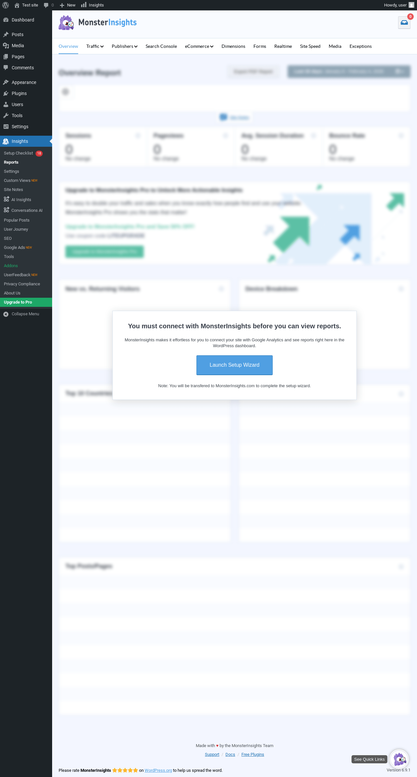Open the Test site home icon
Viewport: 417px width, 777px height.
coord(17,5)
